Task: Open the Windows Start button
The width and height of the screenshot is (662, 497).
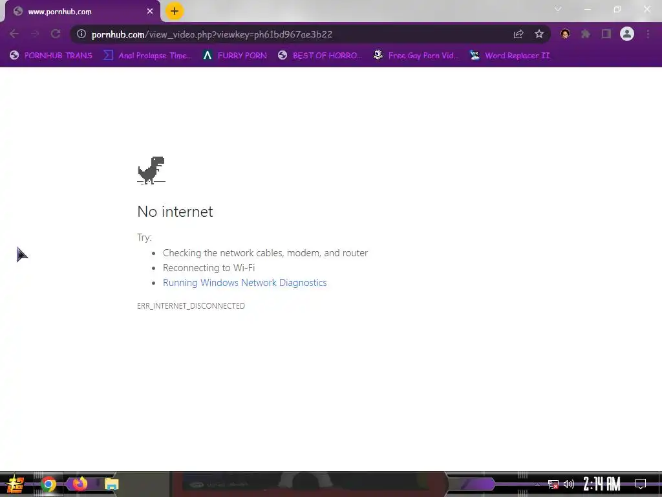Action: click(16, 484)
